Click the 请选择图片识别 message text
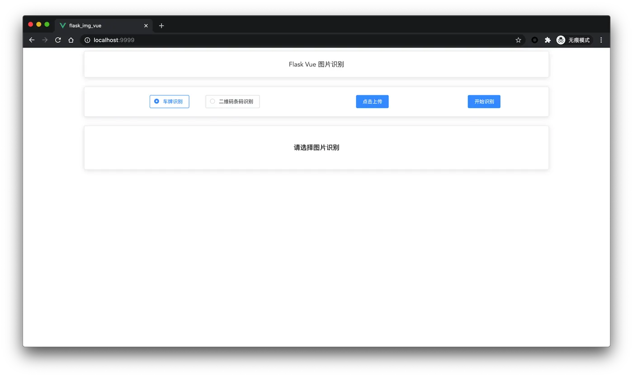The height and width of the screenshot is (377, 633). [316, 147]
